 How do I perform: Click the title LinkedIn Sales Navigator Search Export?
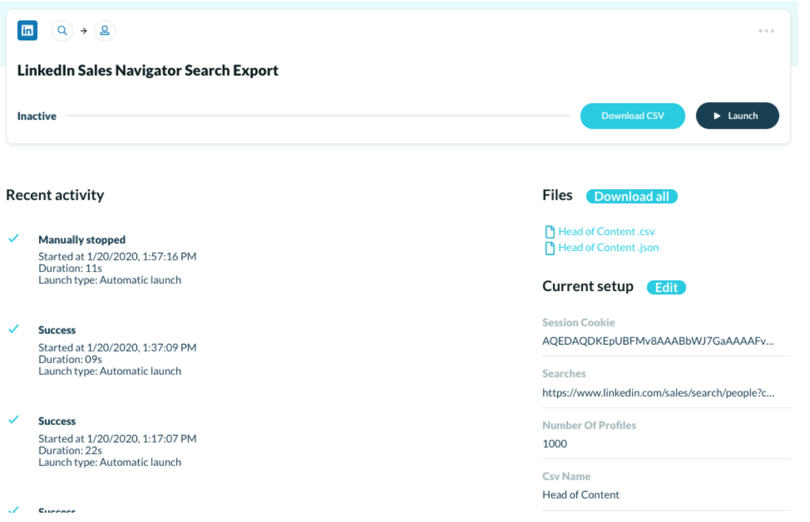click(x=148, y=71)
